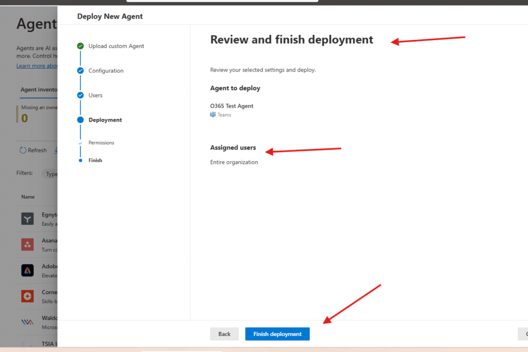The image size is (528, 352).
Task: Click the Back button
Action: coord(224,334)
